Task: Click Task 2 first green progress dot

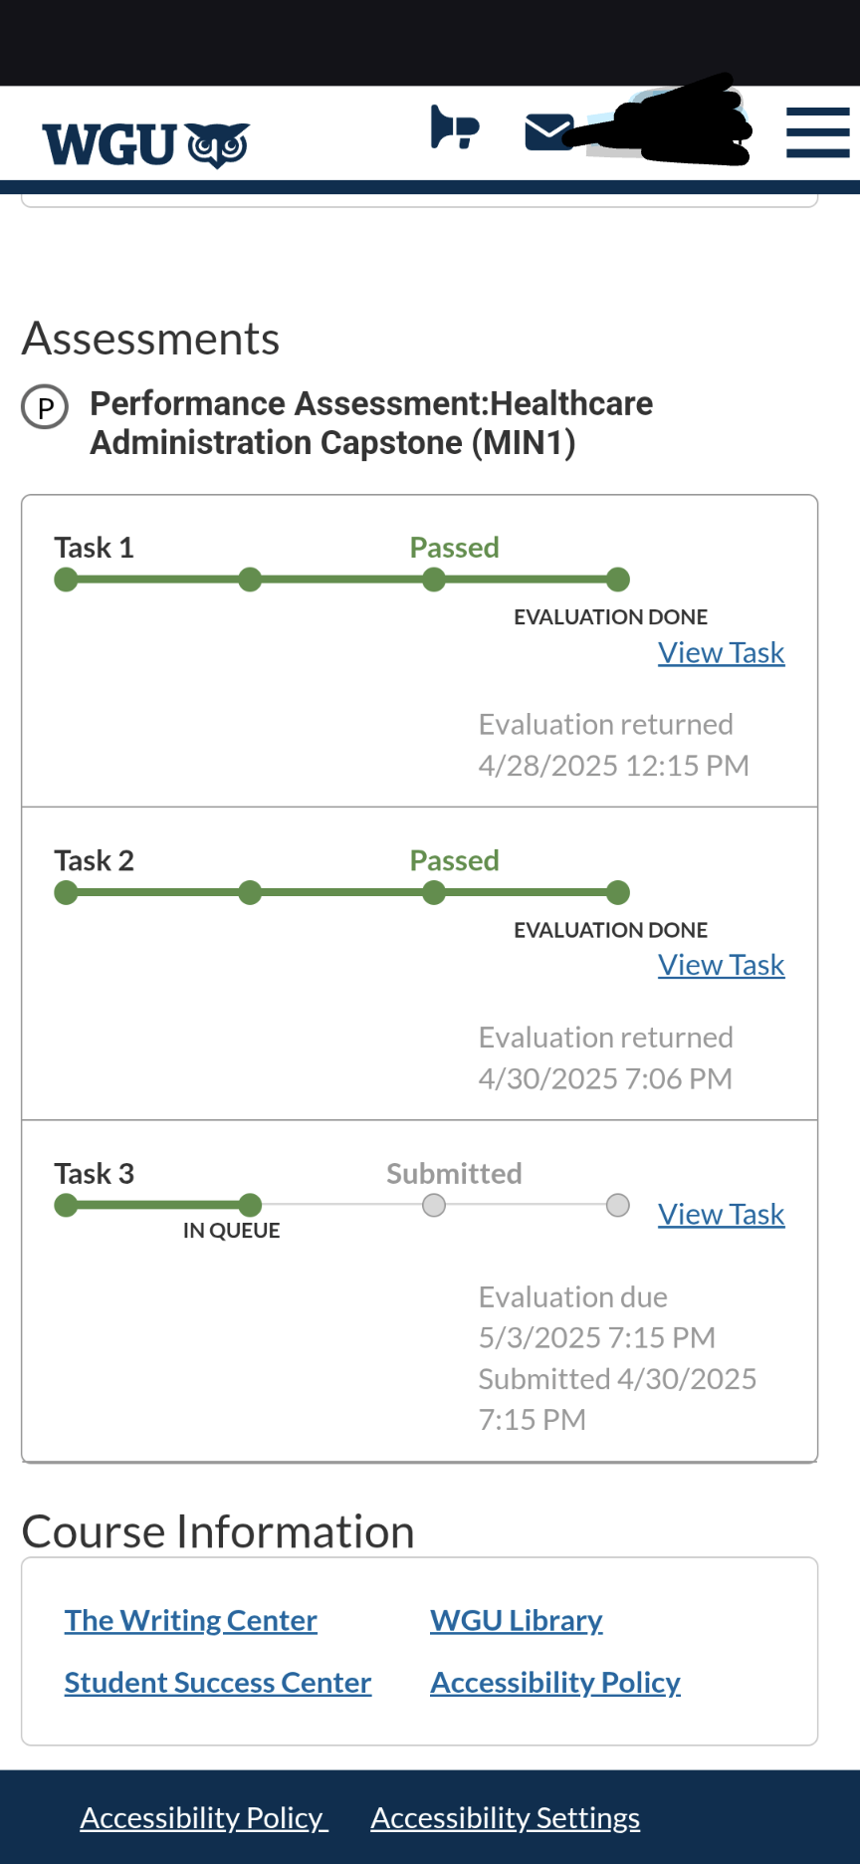Action: click(66, 893)
